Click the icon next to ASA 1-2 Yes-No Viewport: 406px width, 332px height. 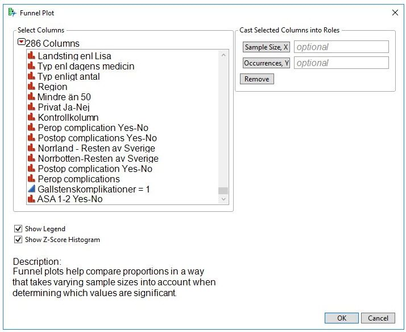point(32,199)
